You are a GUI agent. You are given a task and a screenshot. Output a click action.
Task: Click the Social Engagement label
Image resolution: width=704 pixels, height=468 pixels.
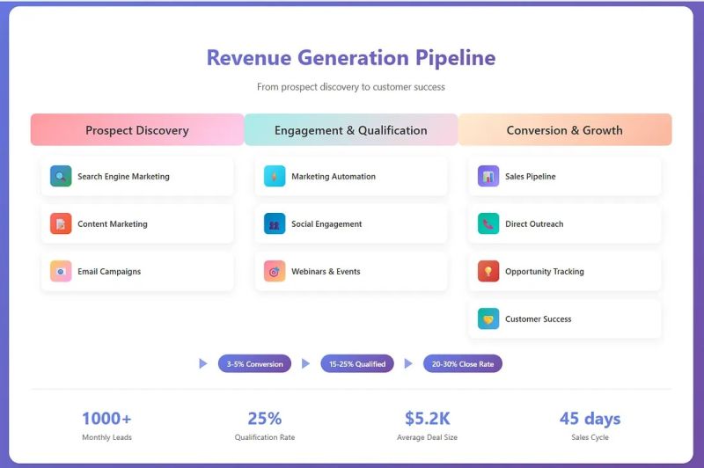pos(326,224)
